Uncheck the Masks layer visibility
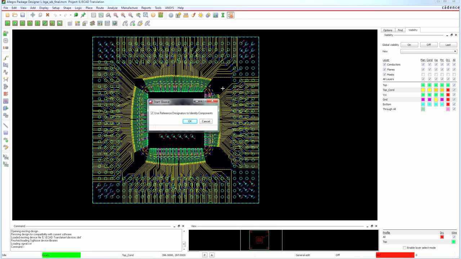Screen dimensions: 461x259 click(385, 74)
